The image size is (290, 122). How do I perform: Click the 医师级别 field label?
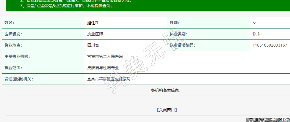point(13,34)
